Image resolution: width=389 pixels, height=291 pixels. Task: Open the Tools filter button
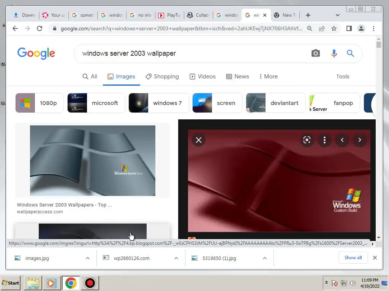343,77
